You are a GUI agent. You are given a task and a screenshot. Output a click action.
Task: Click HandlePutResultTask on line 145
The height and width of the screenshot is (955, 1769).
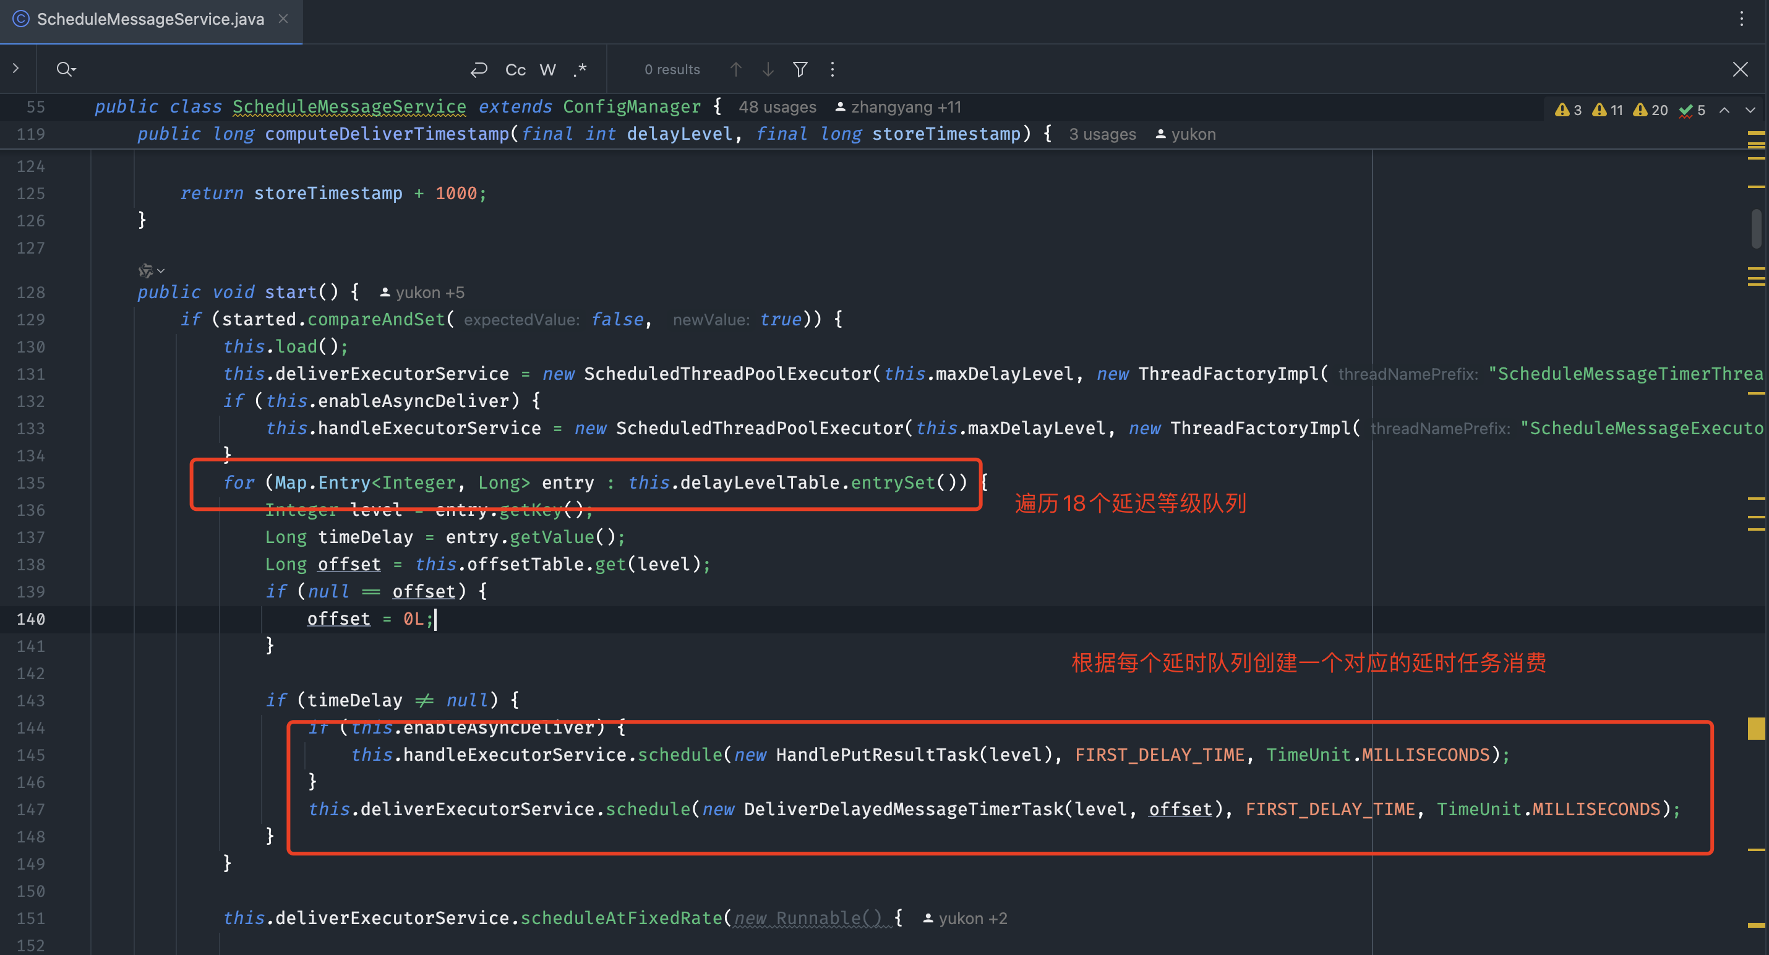pos(877,755)
